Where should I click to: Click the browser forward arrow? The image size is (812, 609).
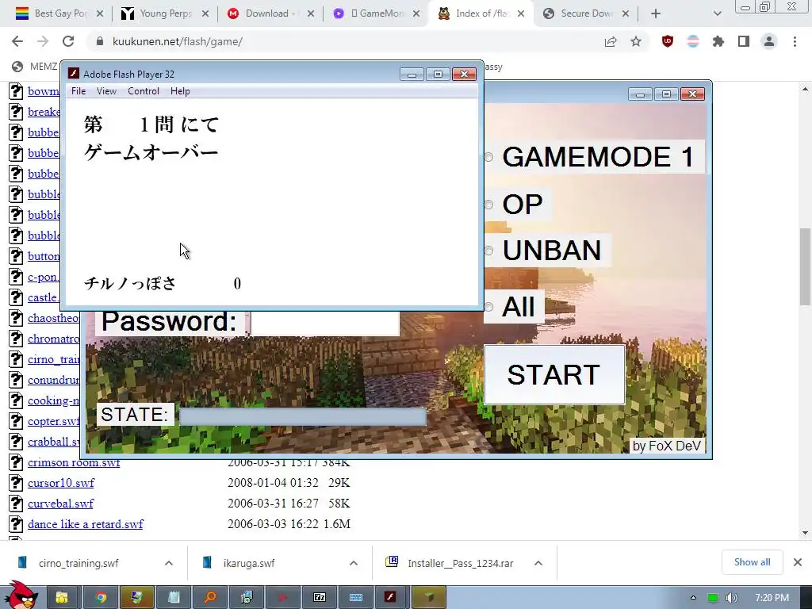click(x=43, y=41)
